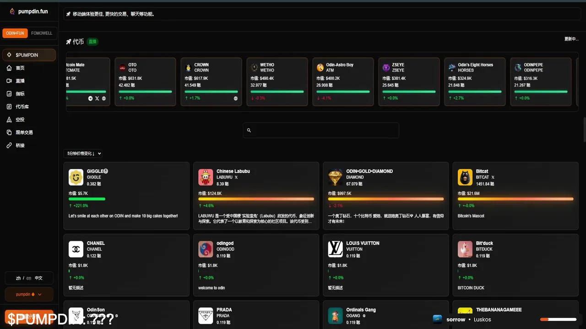Image resolution: width=586 pixels, height=329 pixels.
Task: Open Telegram link on Bitcoin Mate card
Action: (90, 98)
